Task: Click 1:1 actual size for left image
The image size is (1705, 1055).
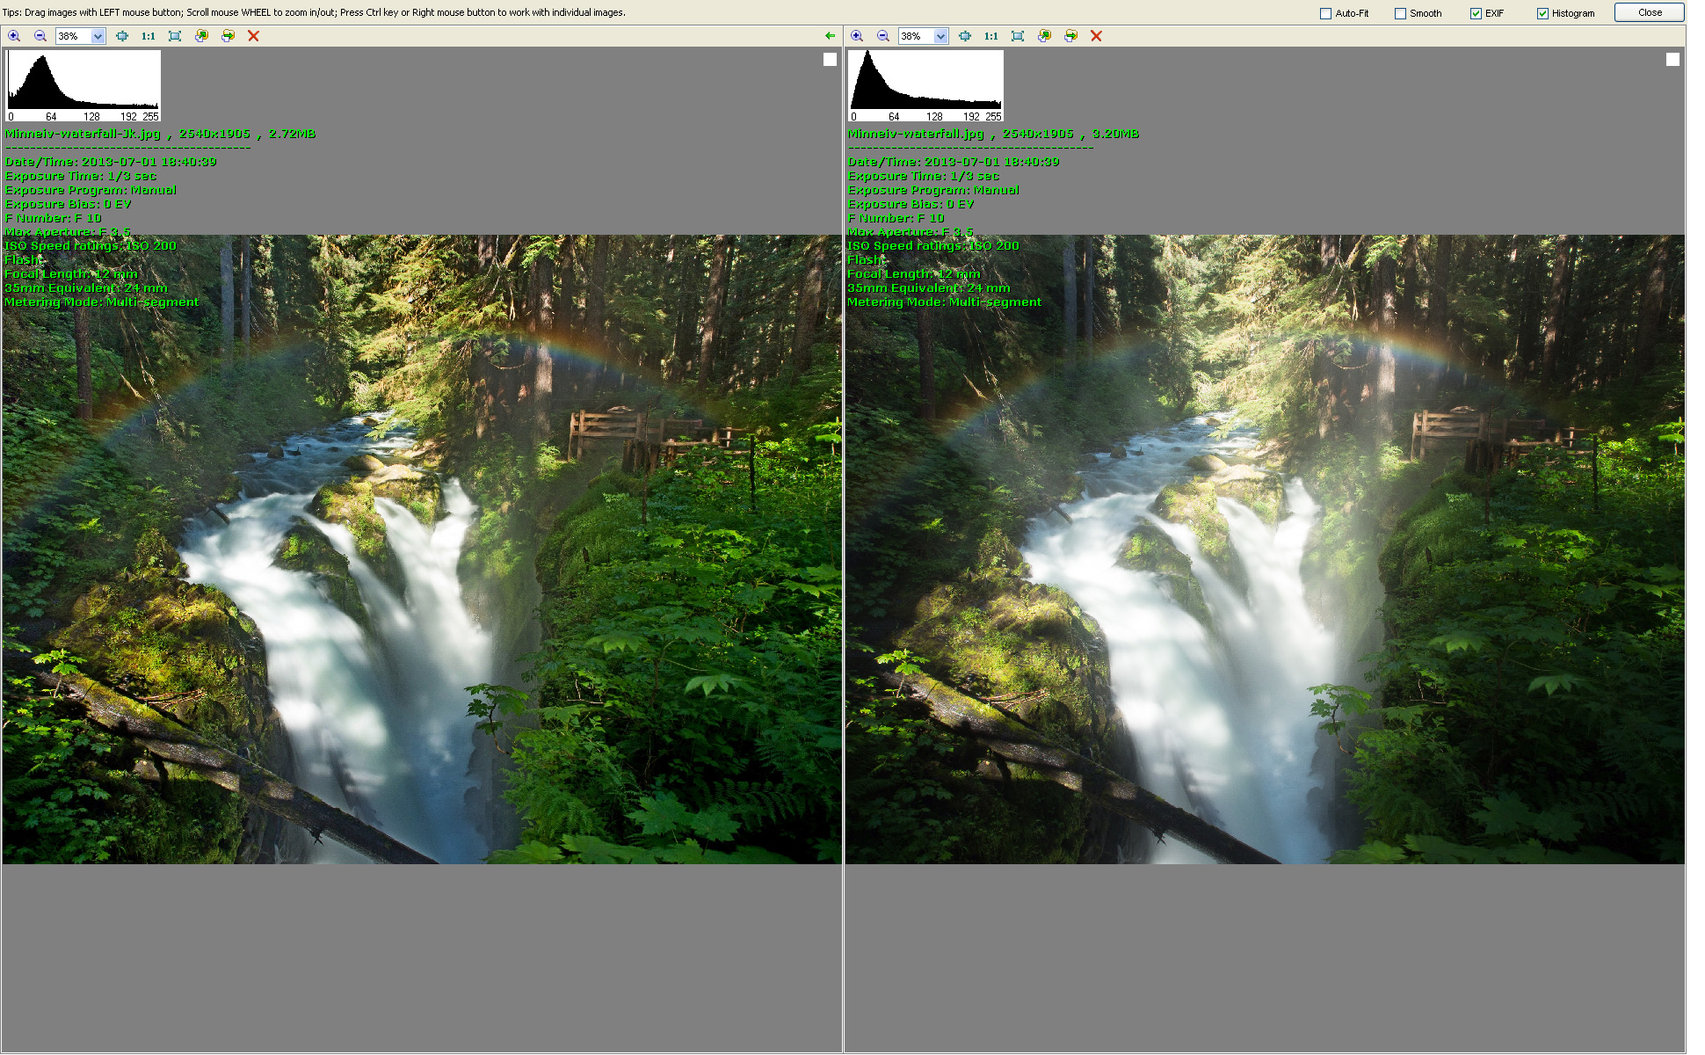Action: click(x=148, y=36)
